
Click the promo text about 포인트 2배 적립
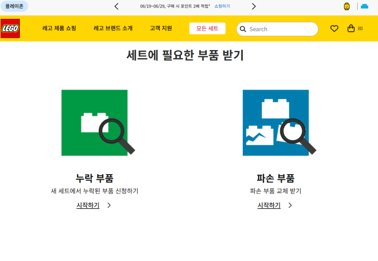tap(175, 6)
